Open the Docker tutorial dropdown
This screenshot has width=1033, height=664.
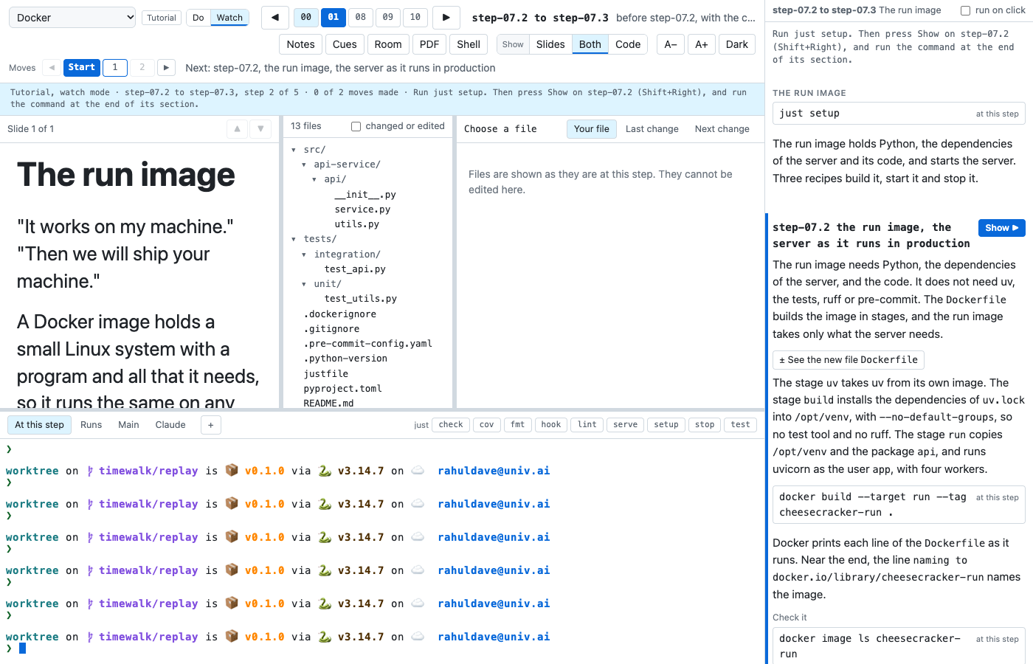click(x=72, y=18)
